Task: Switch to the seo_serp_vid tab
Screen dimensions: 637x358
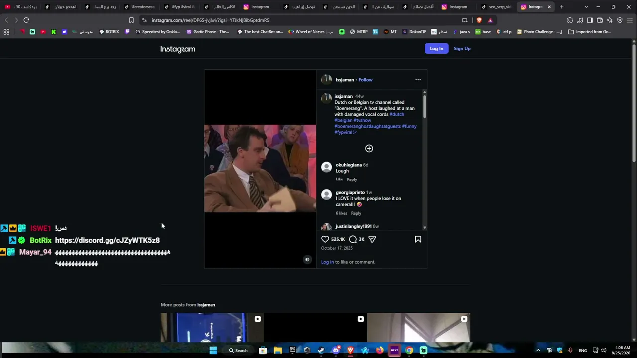Action: (x=496, y=7)
